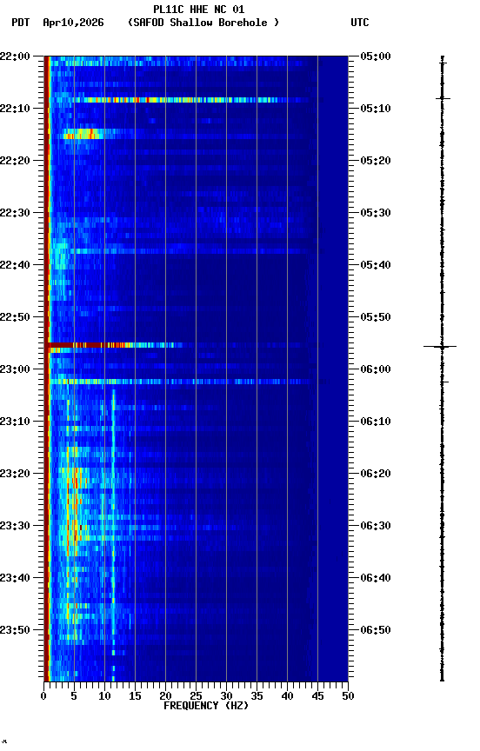Viewport: 480px width, 751px height.
Task: Click the 10 Hz frequency axis label
Action: [x=104, y=696]
